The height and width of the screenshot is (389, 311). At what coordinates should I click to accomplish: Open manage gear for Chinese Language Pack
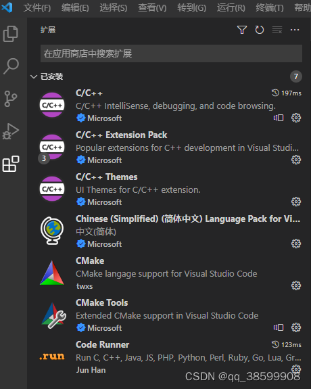point(296,244)
